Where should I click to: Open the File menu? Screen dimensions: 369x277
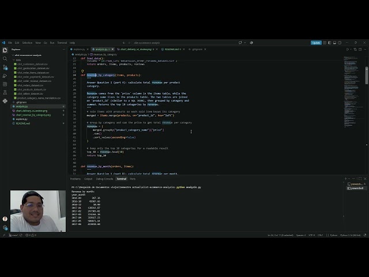tap(10, 43)
